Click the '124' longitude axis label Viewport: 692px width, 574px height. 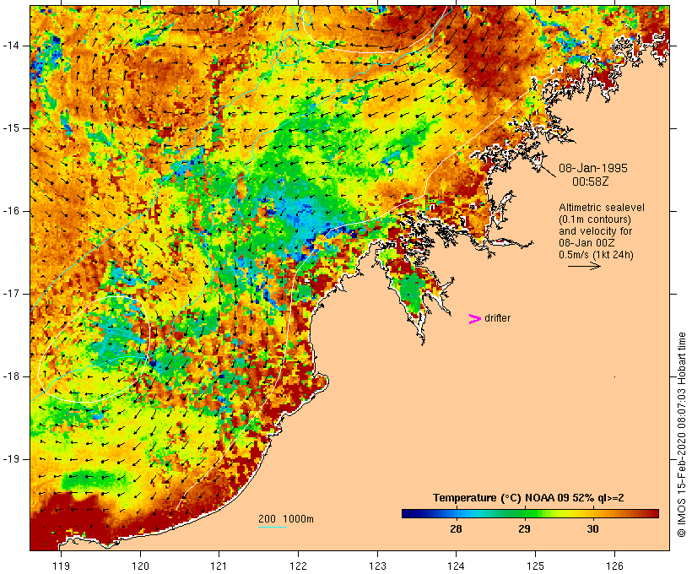tap(457, 566)
